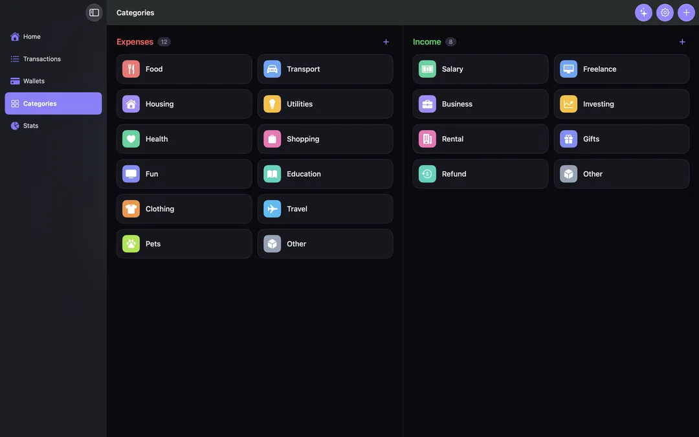
Task: Click the Investing chart icon
Action: (x=568, y=104)
